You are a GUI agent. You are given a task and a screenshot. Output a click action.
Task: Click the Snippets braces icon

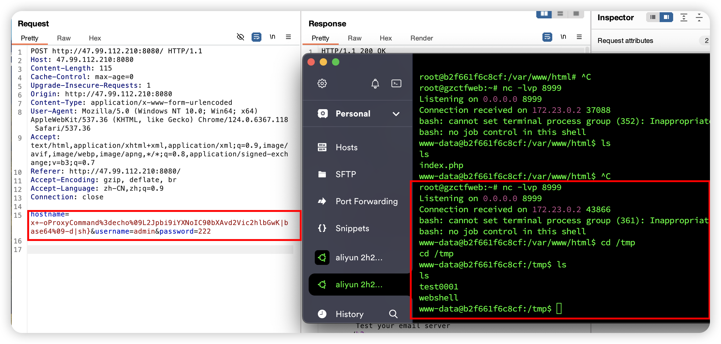point(322,228)
